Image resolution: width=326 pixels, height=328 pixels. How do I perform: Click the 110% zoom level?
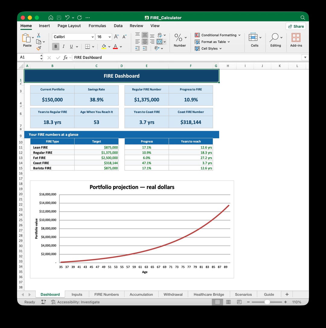point(296,302)
